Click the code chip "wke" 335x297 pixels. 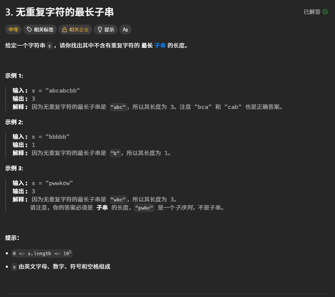pos(118,200)
